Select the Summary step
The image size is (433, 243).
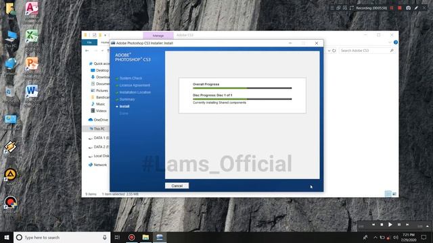[x=127, y=99]
